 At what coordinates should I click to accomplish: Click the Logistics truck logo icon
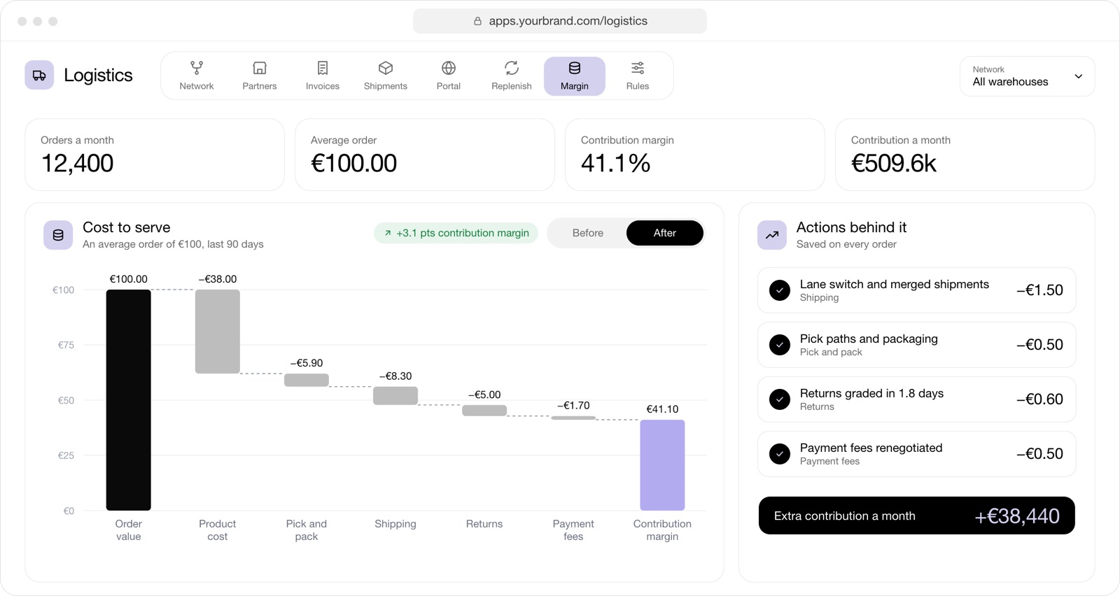coord(39,76)
